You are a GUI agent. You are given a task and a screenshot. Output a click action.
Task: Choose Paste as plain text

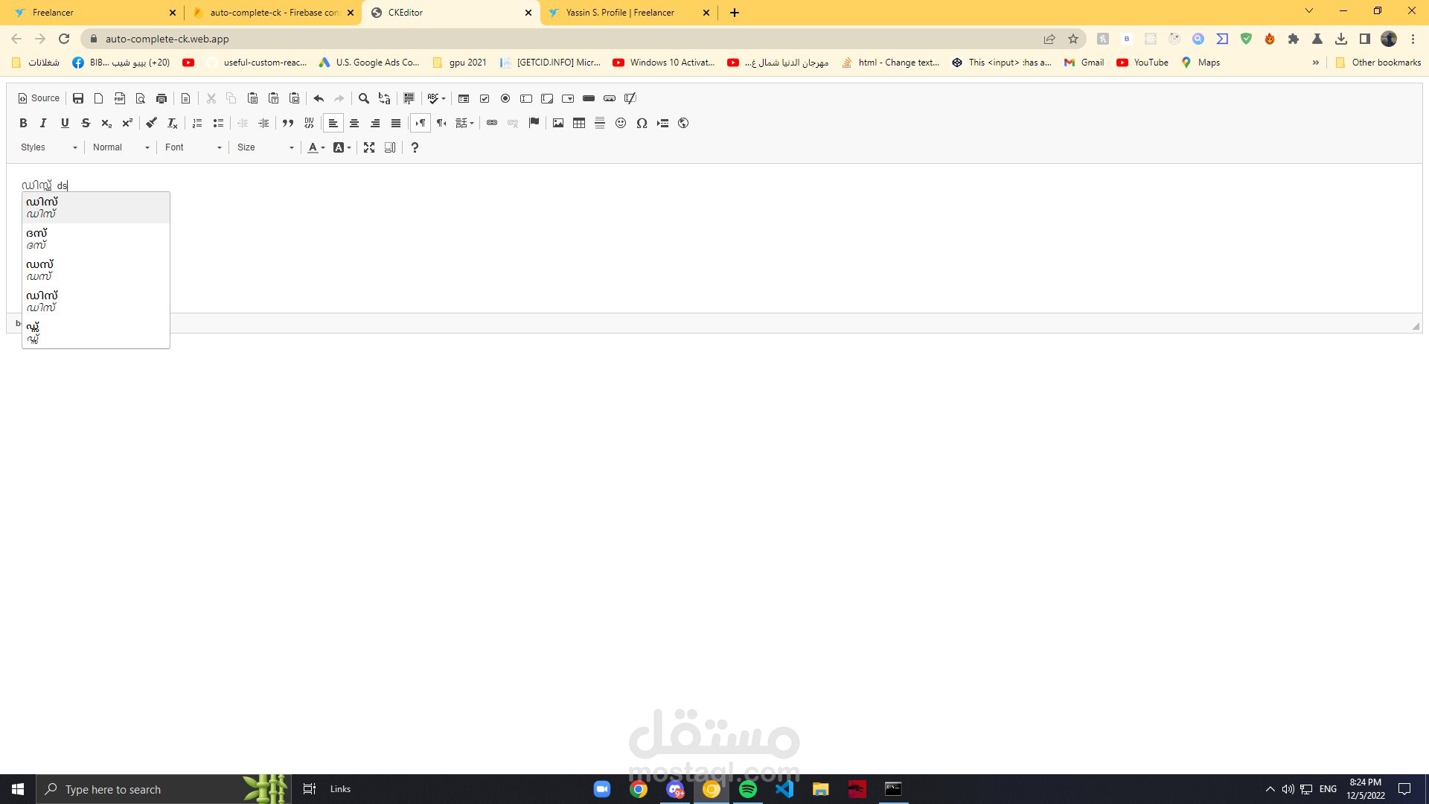pos(273,98)
